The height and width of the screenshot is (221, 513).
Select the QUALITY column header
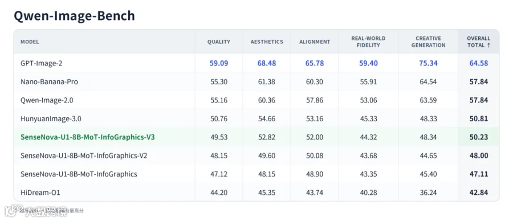point(219,42)
